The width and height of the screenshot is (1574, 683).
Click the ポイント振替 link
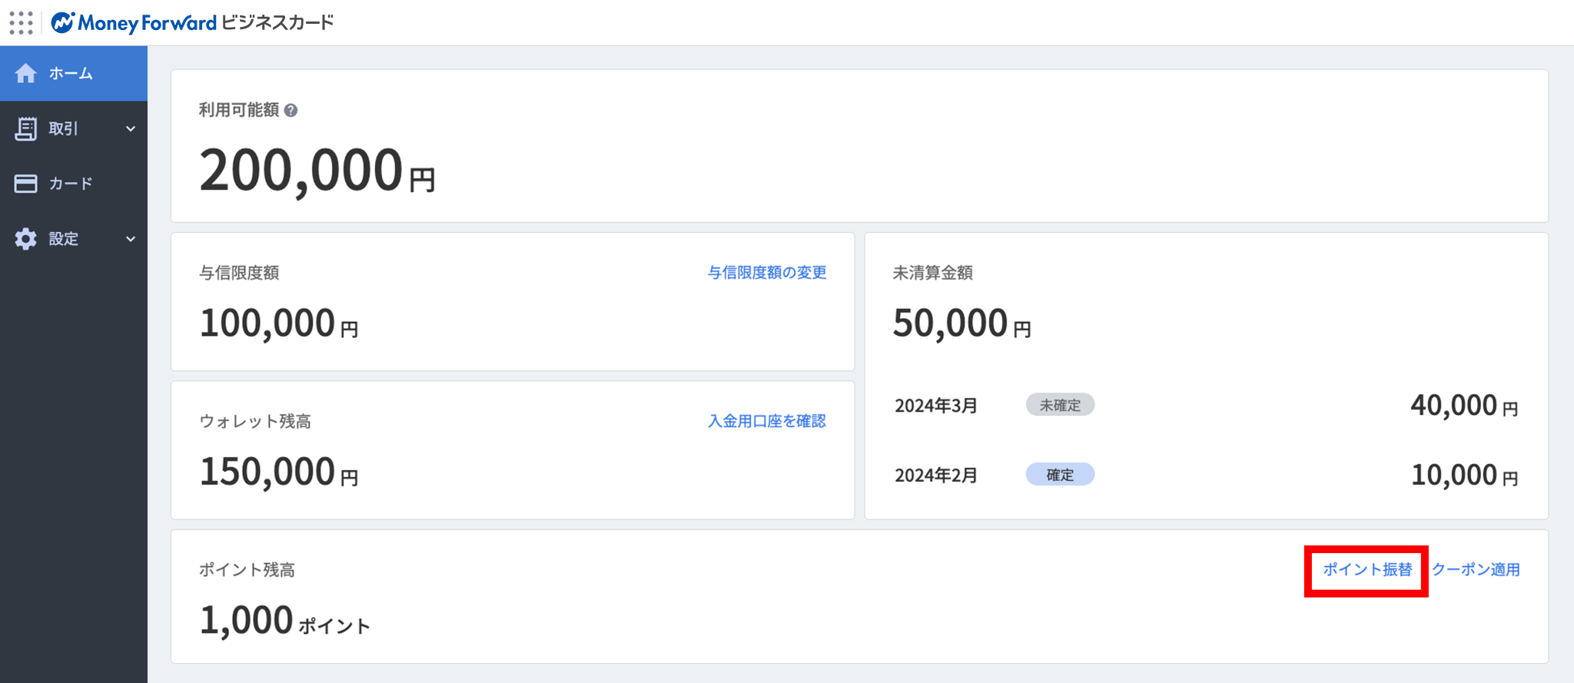[x=1366, y=570]
